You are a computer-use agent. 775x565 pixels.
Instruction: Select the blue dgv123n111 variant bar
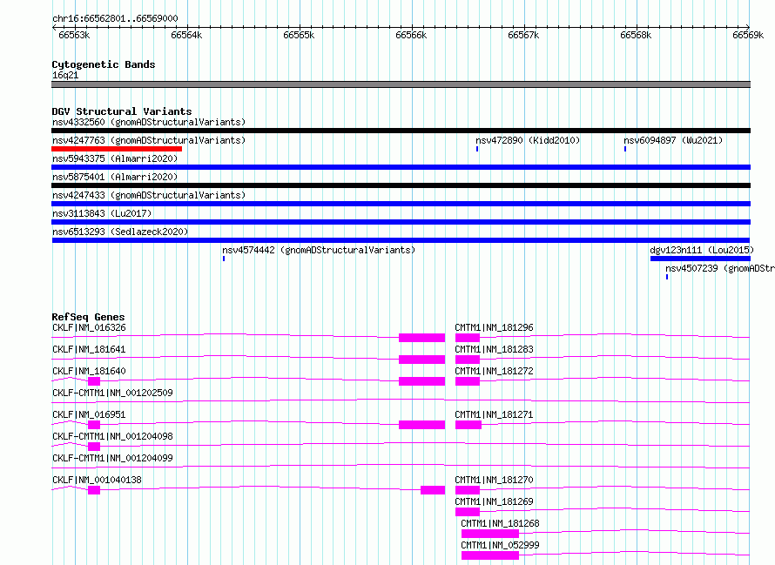tap(700, 259)
